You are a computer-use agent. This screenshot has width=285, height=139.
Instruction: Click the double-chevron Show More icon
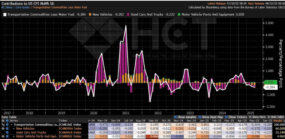pyautogui.click(x=250, y=117)
